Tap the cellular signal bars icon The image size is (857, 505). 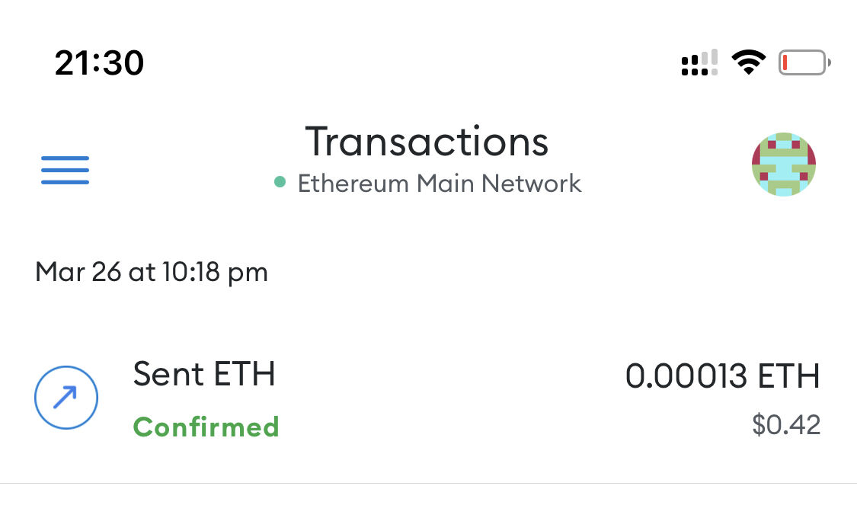[x=699, y=62]
